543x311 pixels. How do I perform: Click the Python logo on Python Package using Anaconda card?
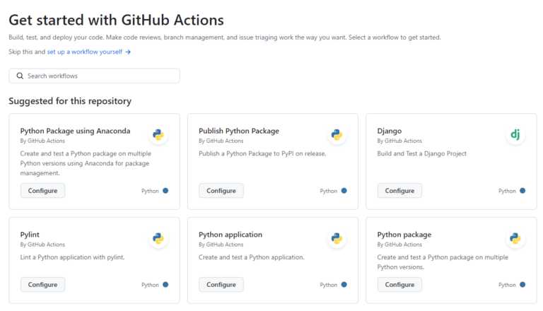click(158, 135)
